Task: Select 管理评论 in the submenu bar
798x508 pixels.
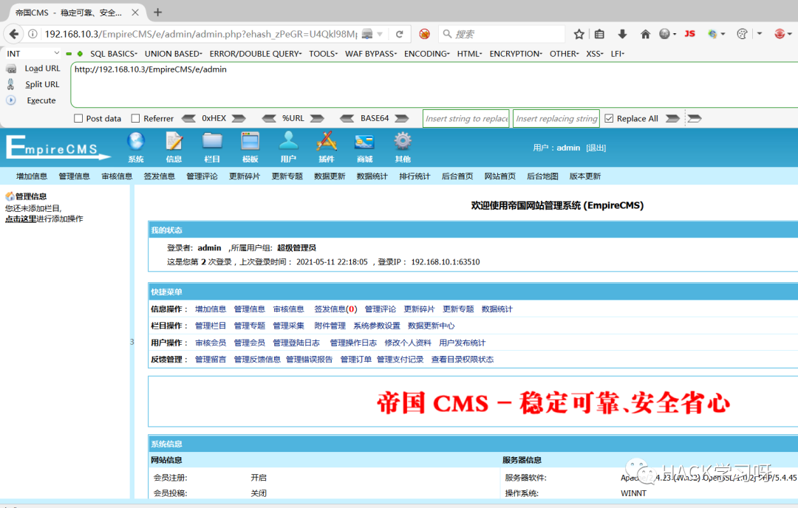Action: (202, 176)
